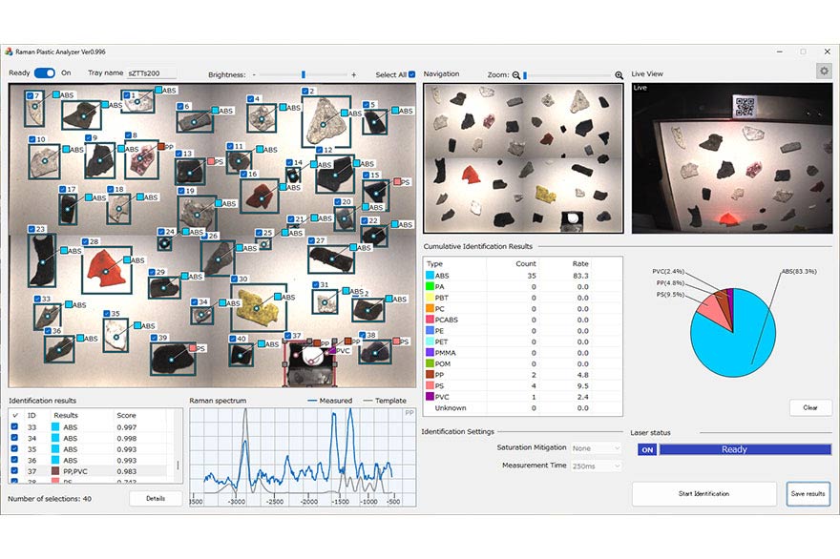
Task: Uncheck the checkbox for sample 28
Action: click(83, 242)
